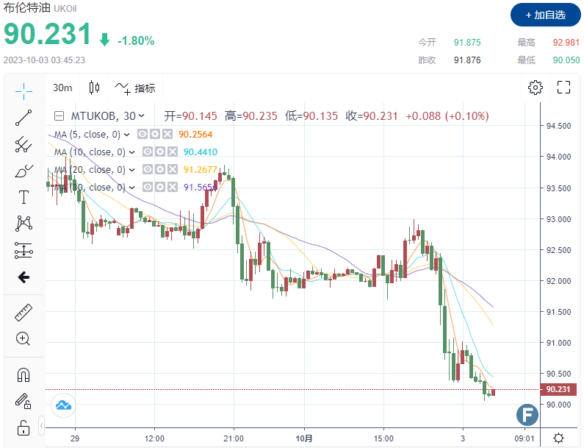The width and height of the screenshot is (584, 448).
Task: Select the pitchfork drawing tool
Action: click(x=24, y=144)
